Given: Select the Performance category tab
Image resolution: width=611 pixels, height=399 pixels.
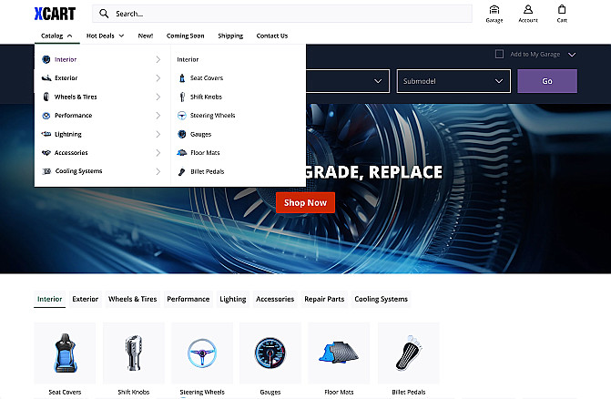Looking at the screenshot, I should pyautogui.click(x=188, y=299).
